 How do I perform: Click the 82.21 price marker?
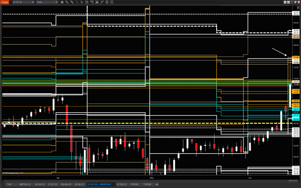click(x=296, y=33)
